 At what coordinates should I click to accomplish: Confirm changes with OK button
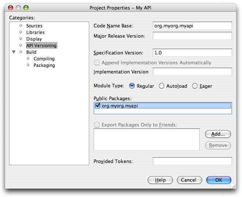[x=219, y=180]
